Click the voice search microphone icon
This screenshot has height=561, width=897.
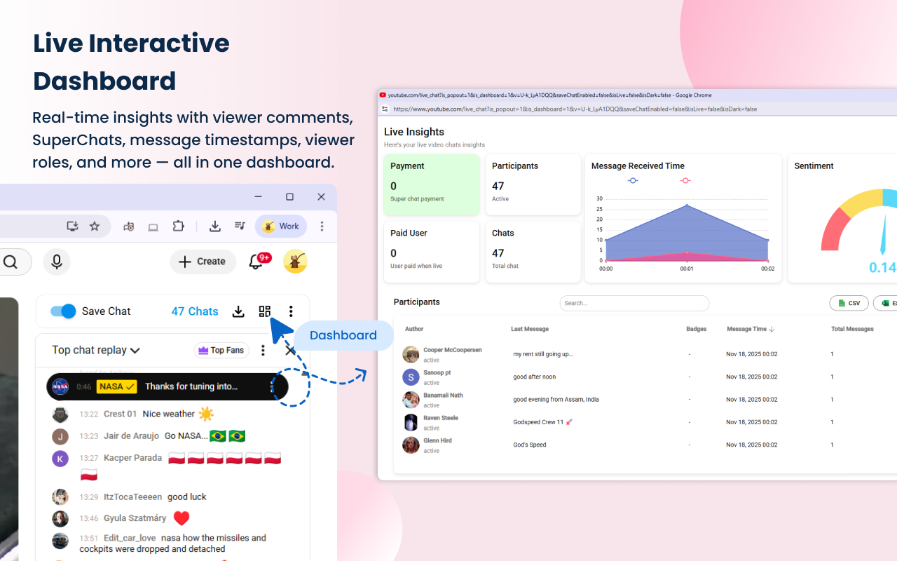coord(56,262)
